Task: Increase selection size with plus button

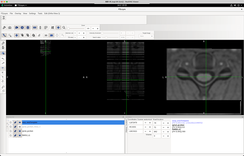Action: (x=83, y=33)
